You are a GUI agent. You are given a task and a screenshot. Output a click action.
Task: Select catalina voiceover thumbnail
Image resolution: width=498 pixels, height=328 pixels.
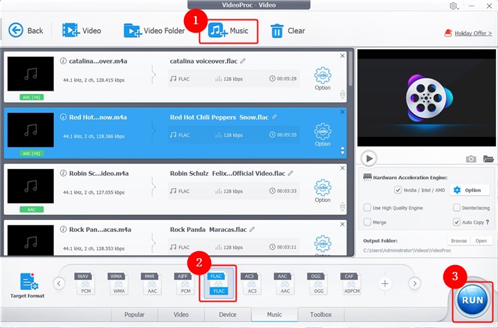click(x=31, y=74)
